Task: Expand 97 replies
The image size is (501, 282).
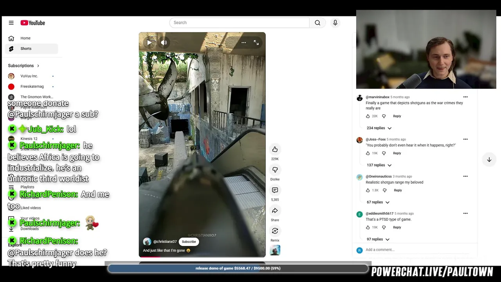Action: point(378,239)
